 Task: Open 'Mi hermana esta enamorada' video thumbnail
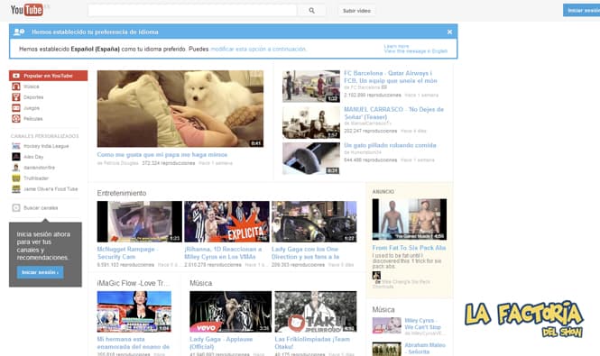pyautogui.click(x=134, y=312)
